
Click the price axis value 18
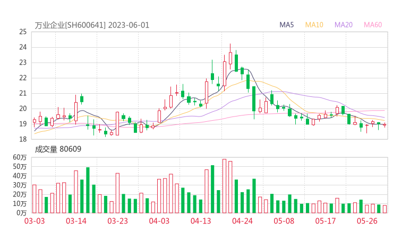(23, 139)
